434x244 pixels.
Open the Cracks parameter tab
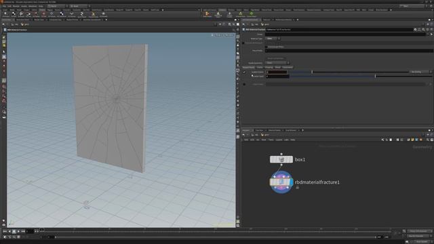click(260, 67)
